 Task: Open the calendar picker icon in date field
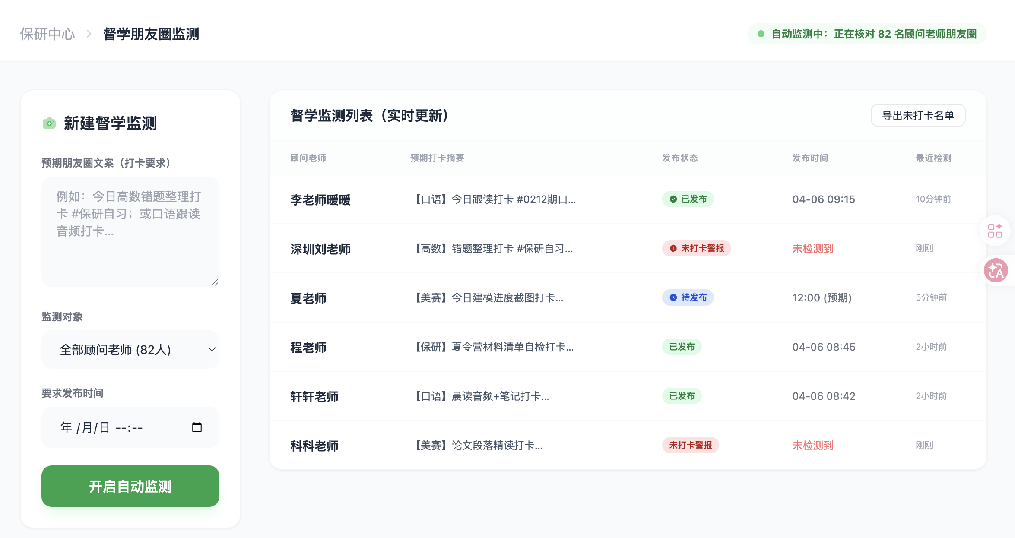coord(197,427)
